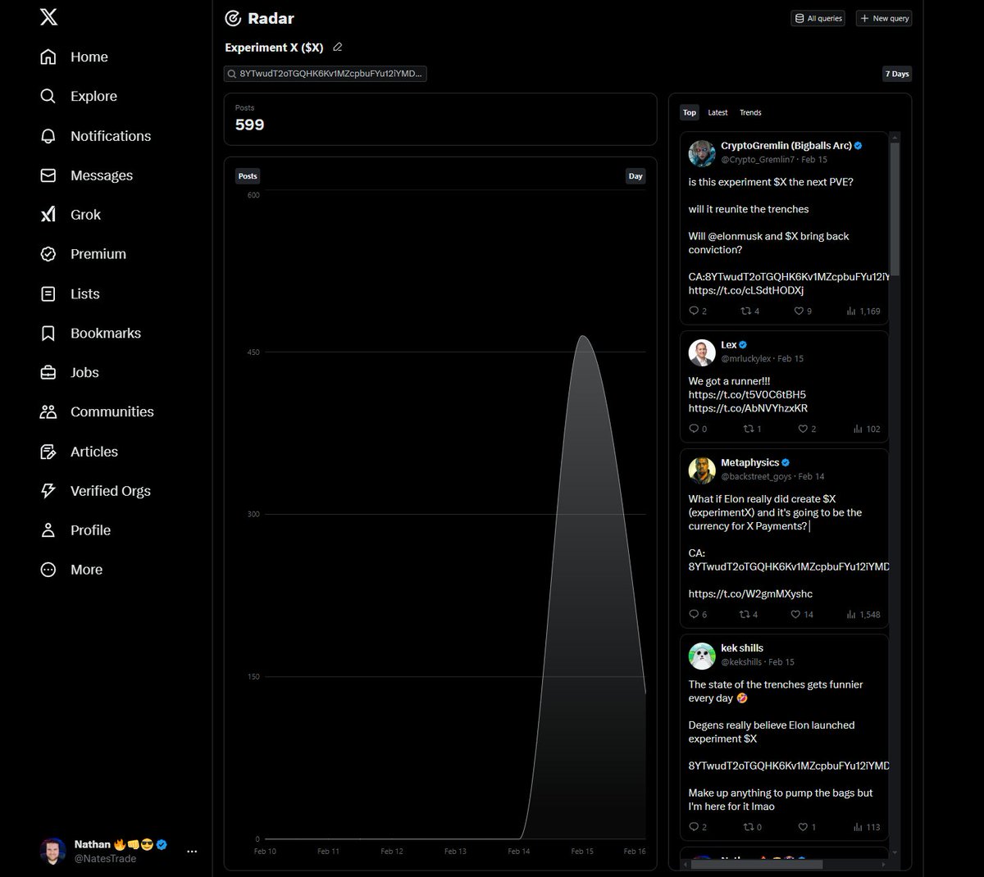This screenshot has width=984, height=877.
Task: Click the @mrluckylex handle
Action: click(x=746, y=359)
